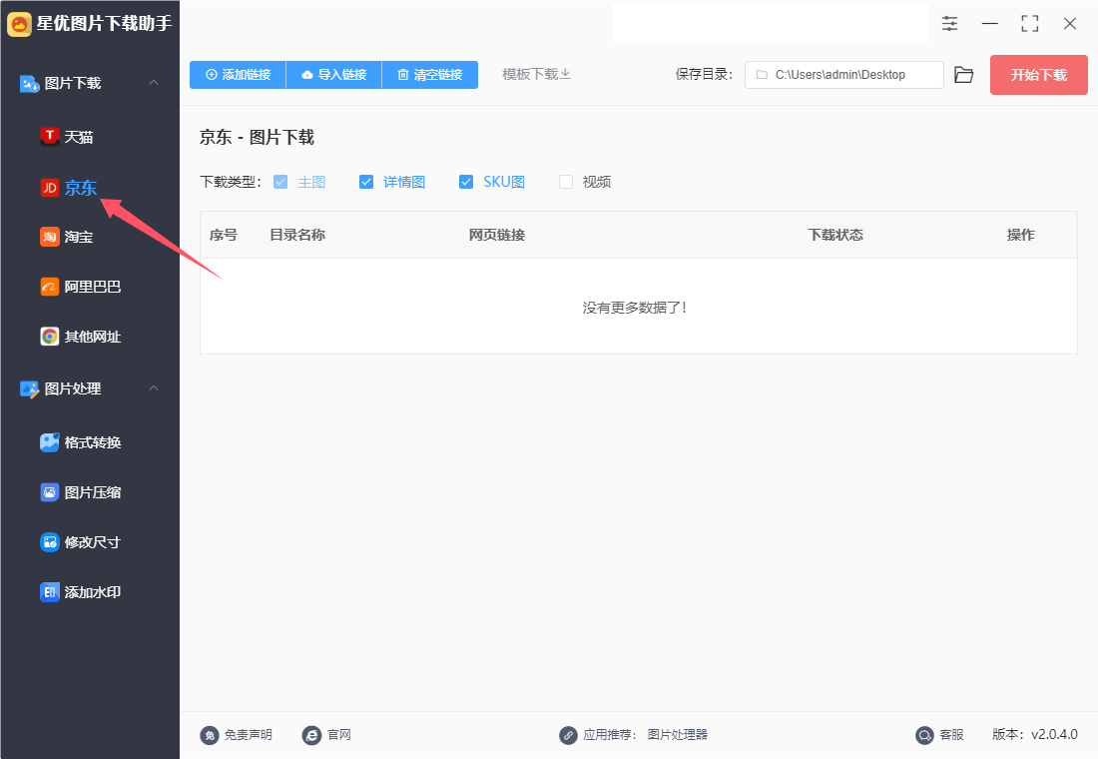This screenshot has height=759, width=1098.
Task: Click the 图片处理 section icon
Action: (29, 388)
